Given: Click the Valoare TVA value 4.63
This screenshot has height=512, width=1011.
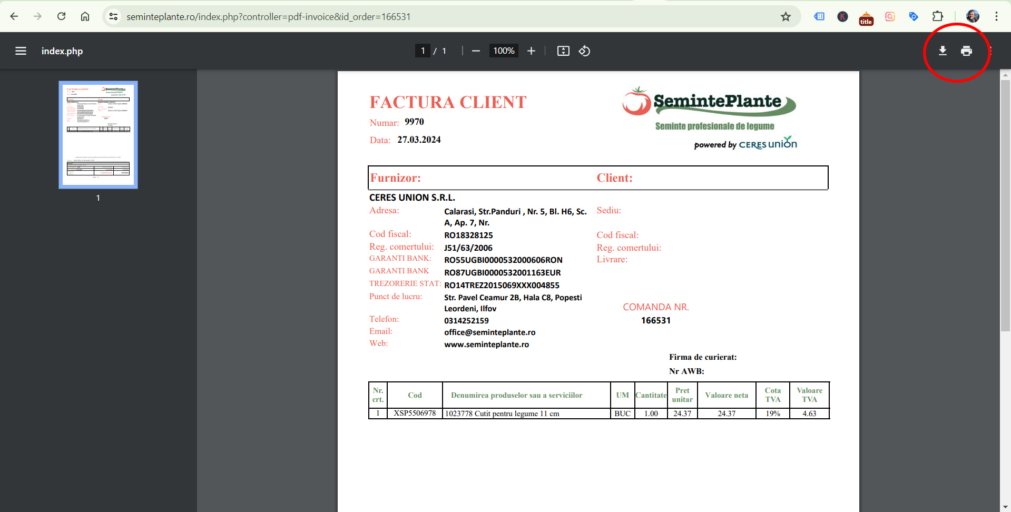Looking at the screenshot, I should point(809,413).
